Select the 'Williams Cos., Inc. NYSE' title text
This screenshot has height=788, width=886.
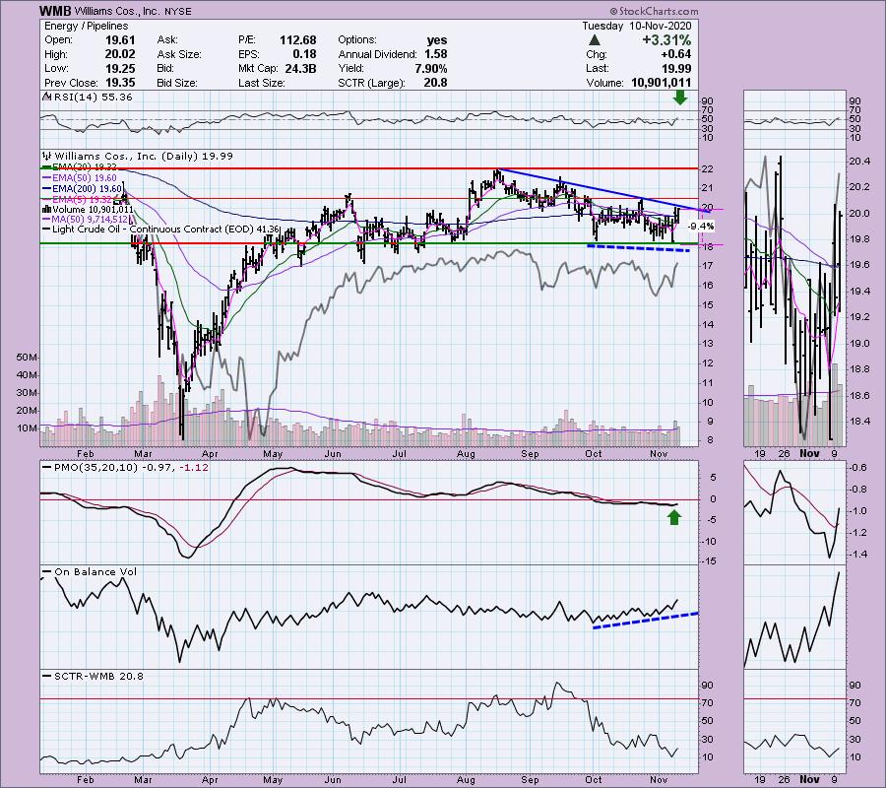133,11
